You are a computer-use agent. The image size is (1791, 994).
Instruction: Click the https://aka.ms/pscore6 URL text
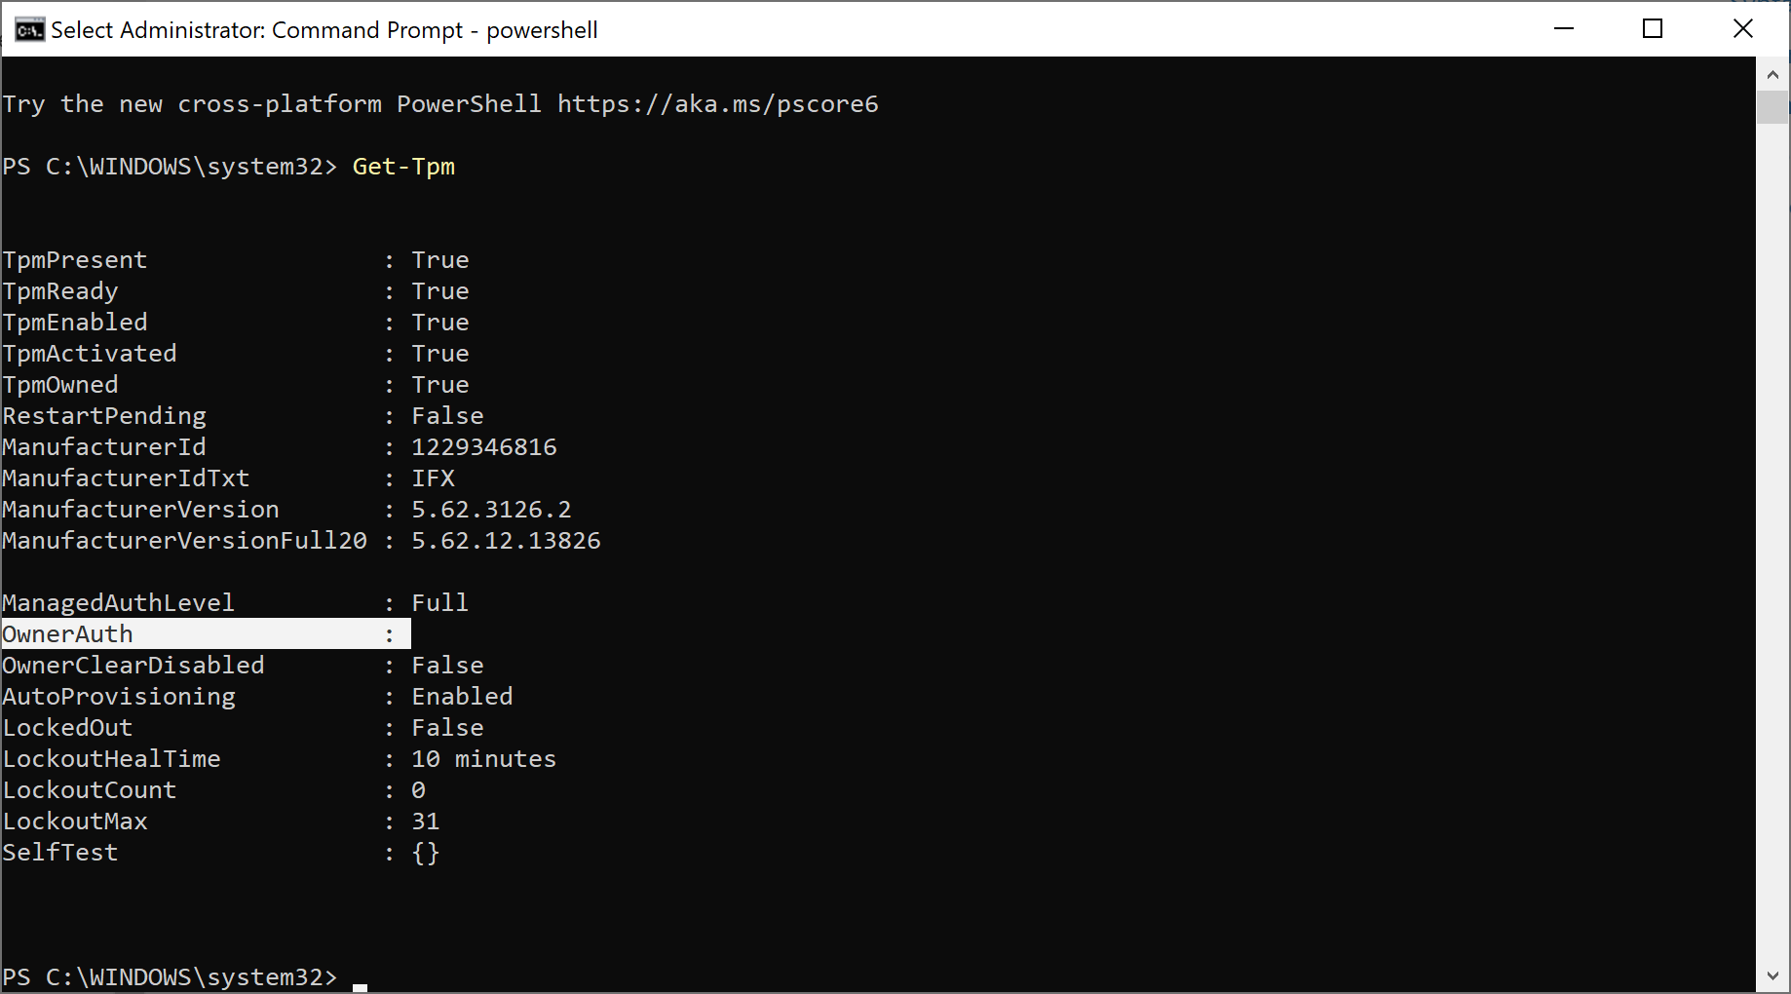click(718, 104)
